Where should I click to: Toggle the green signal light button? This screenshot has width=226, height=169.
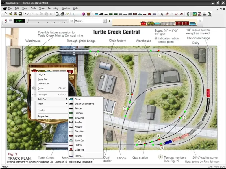188,14
